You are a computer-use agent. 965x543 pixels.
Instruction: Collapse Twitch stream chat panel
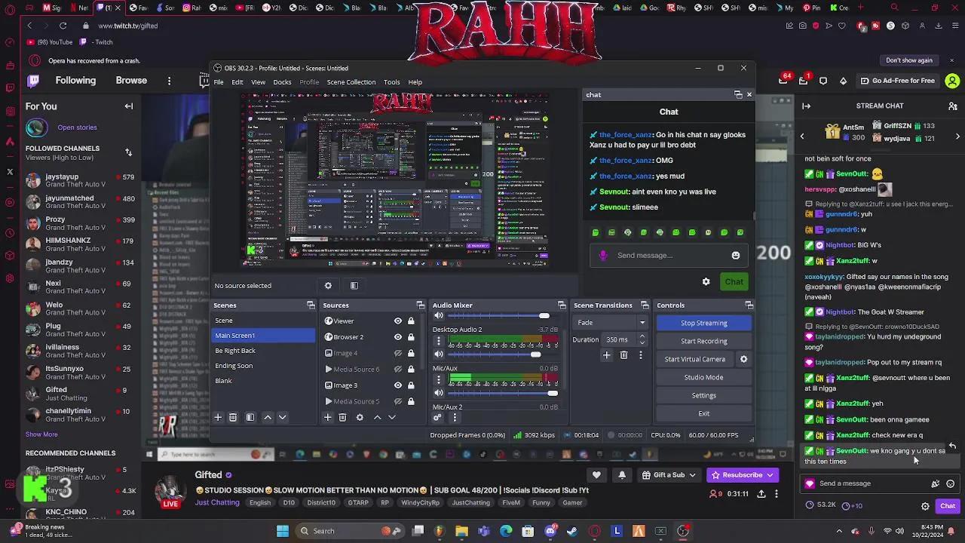click(x=806, y=106)
